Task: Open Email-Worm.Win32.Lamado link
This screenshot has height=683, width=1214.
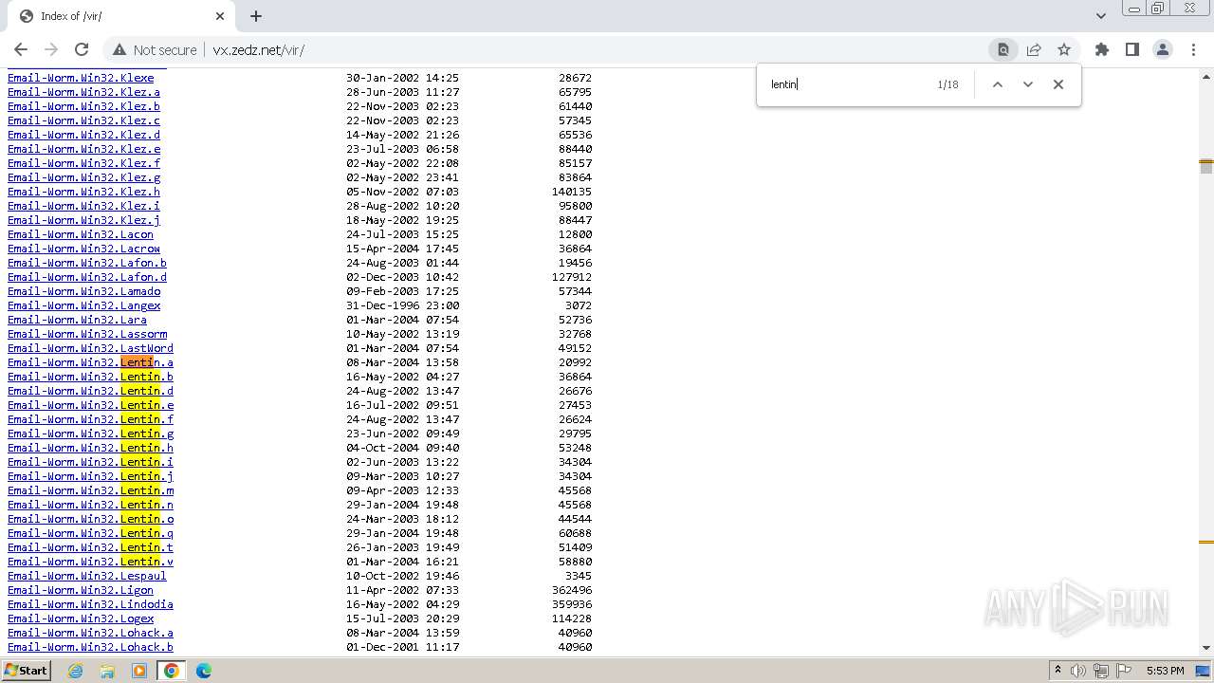Action: click(83, 291)
